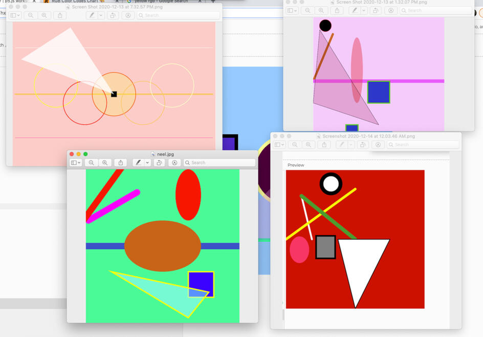Switch to RGB Color Codes Chart tab
Viewport: 483px width, 337px height.
tap(74, 2)
